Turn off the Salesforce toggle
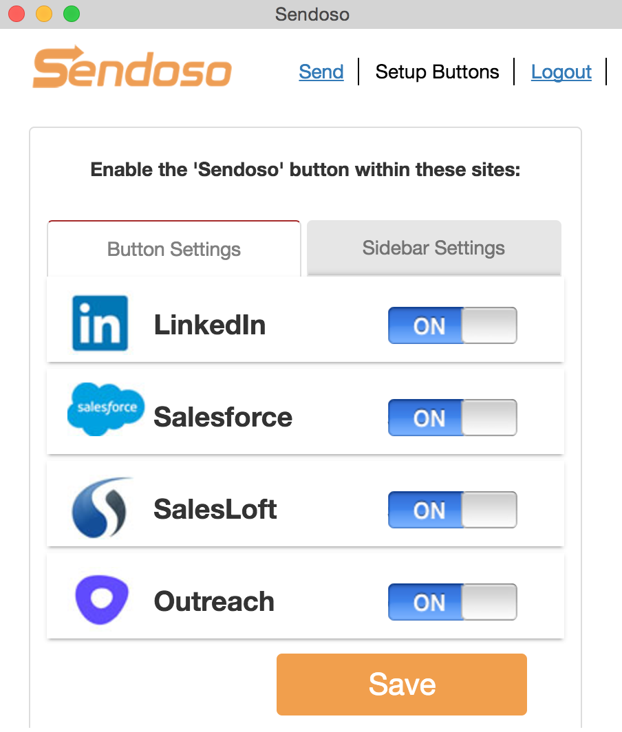Viewport: 622px width, 732px height. coord(452,418)
